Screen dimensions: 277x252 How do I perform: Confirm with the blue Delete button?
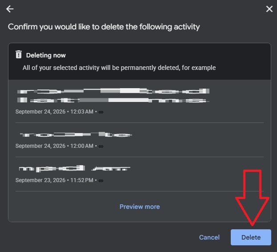point(251,237)
